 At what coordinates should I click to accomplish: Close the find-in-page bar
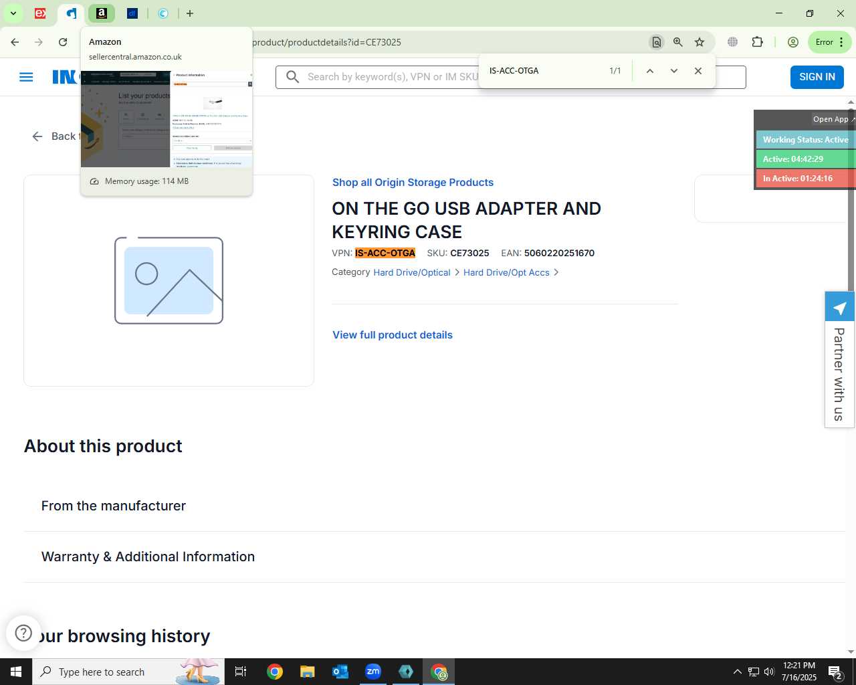[698, 71]
